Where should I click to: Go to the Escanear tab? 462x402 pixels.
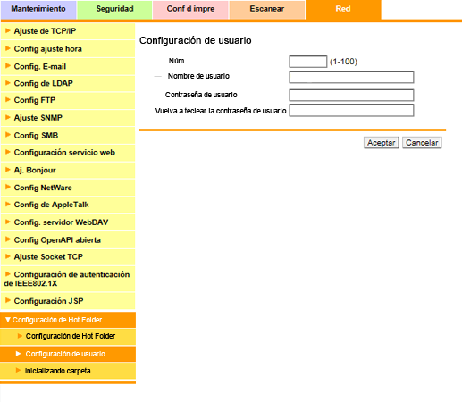(x=267, y=9)
